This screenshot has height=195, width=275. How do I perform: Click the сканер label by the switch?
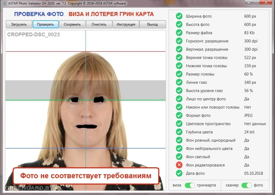point(232,185)
